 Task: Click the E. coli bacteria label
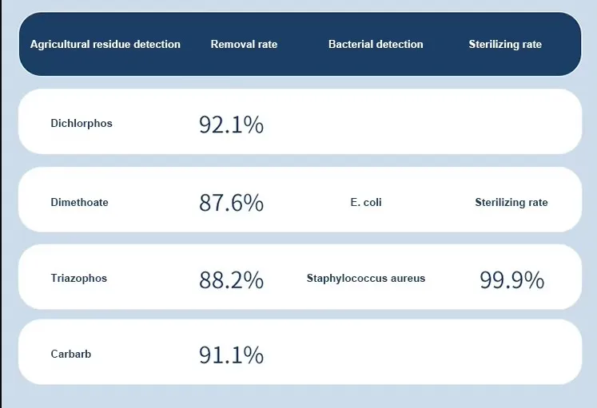coord(366,202)
